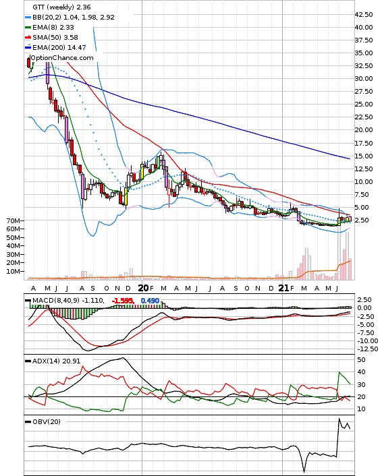Image resolution: width=382 pixels, height=476 pixels.
Task: Select the 21 year marker on time axis
Action: click(284, 288)
